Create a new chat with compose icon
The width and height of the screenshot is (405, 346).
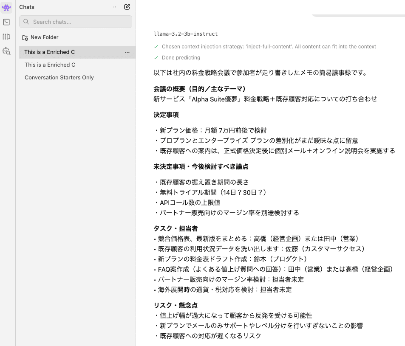click(127, 7)
